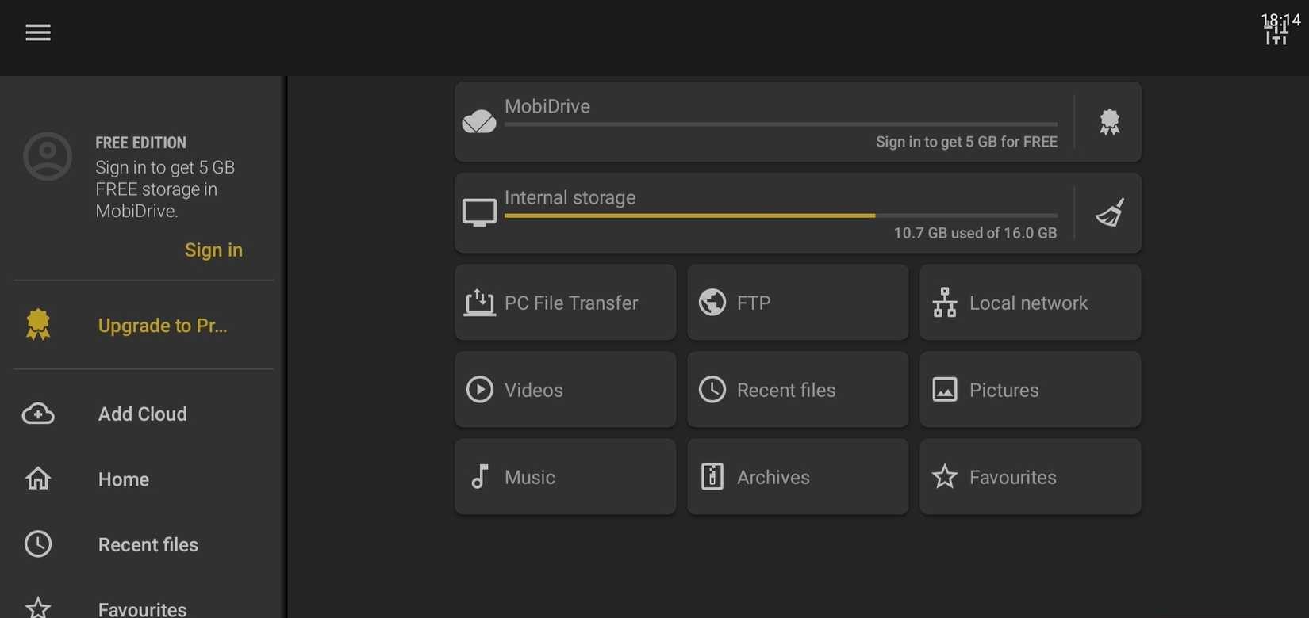Image resolution: width=1309 pixels, height=618 pixels.
Task: Click the PC File Transfer upload icon
Action: point(479,303)
